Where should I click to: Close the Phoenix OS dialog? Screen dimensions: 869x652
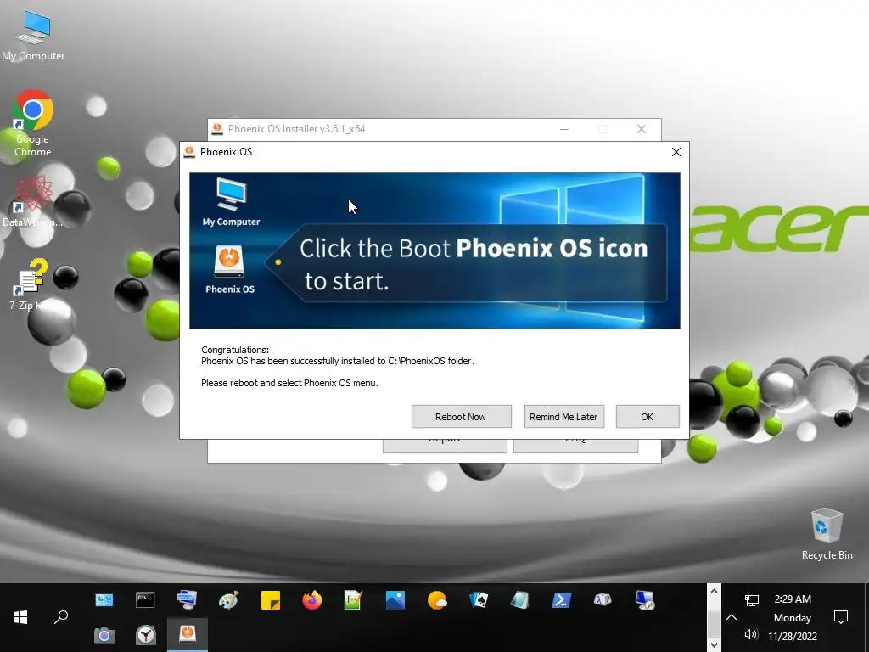(x=676, y=152)
